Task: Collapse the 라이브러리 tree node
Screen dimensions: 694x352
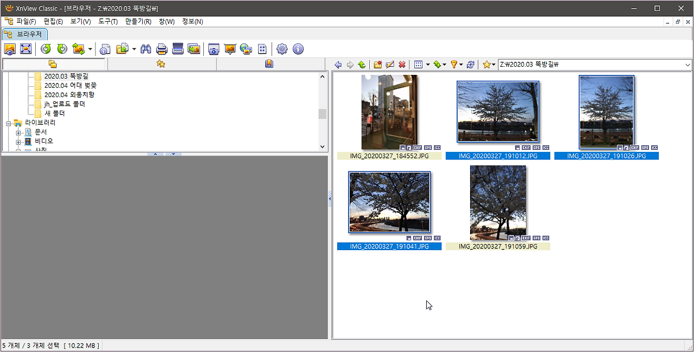Action: 9,123
